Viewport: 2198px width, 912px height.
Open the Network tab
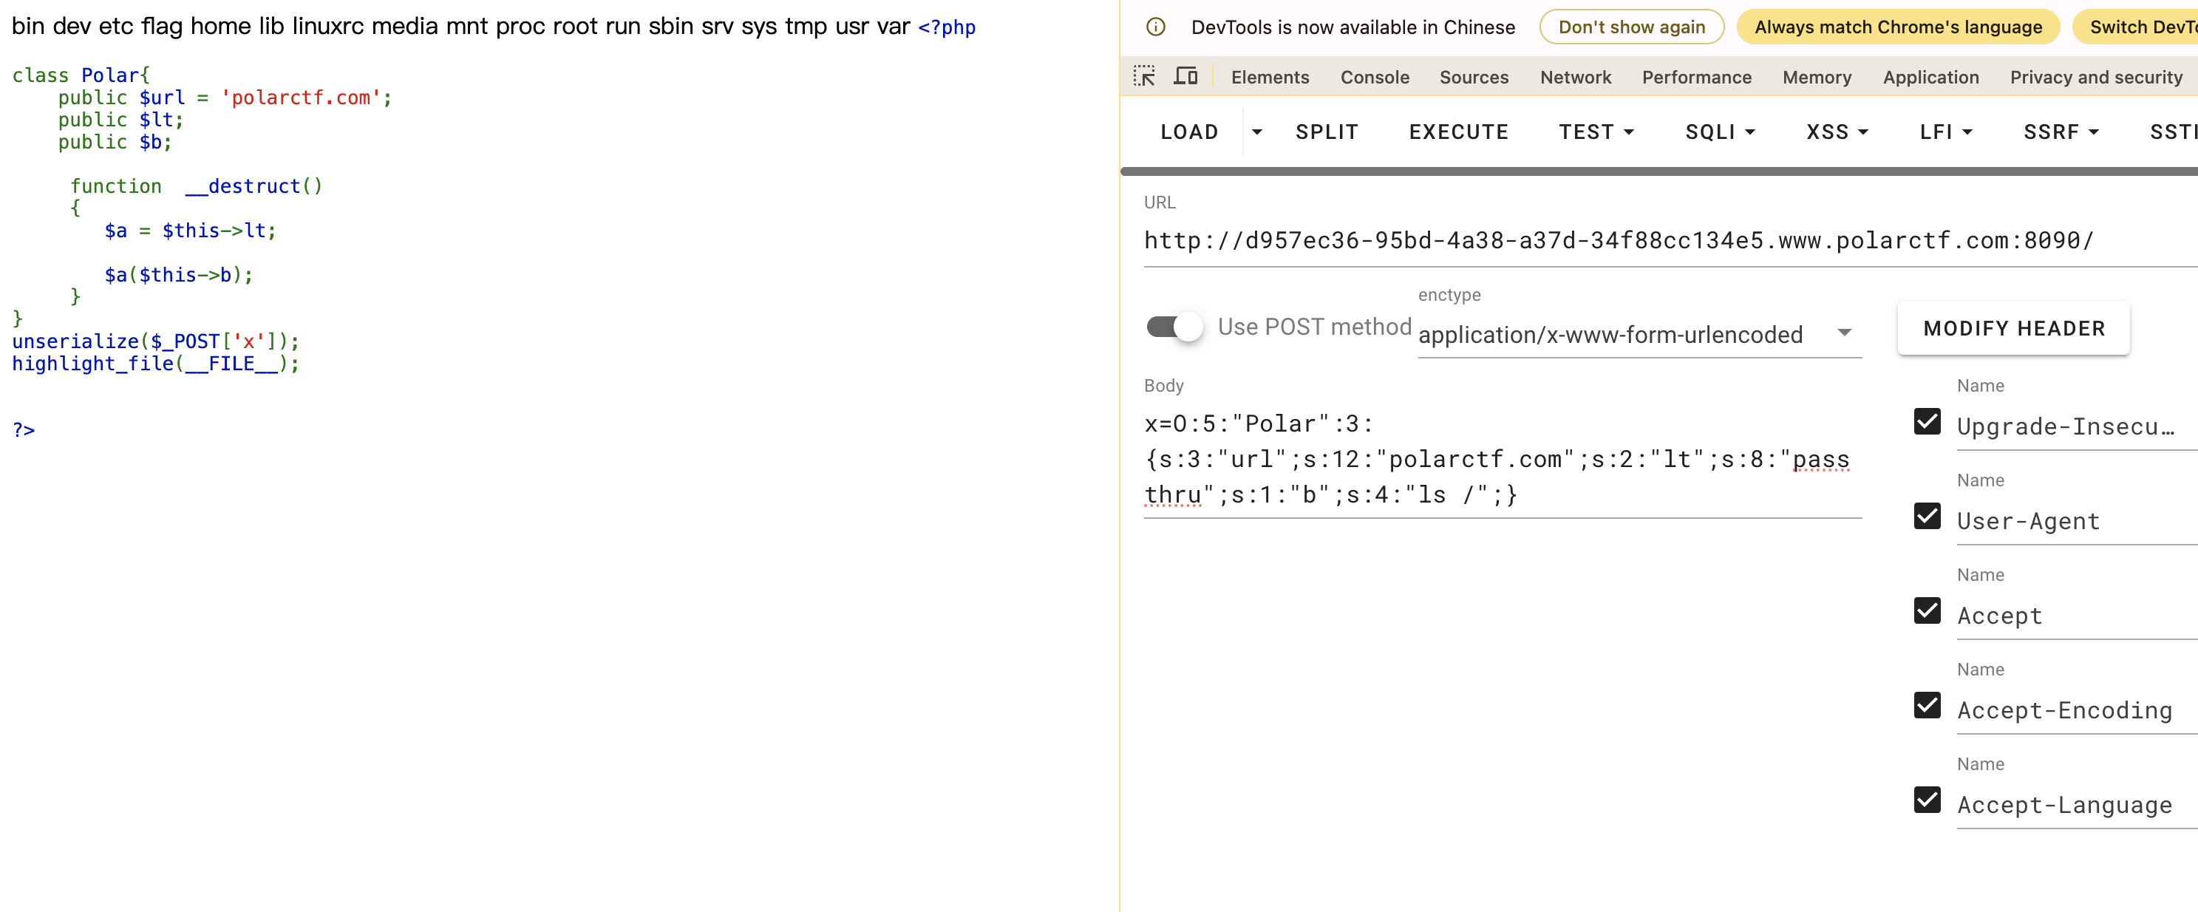click(x=1574, y=77)
